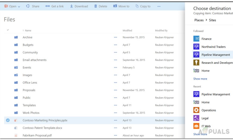Viewport: 233px width, 140px height.
Task: Click the IT Web people site icon
Action: point(196,126)
